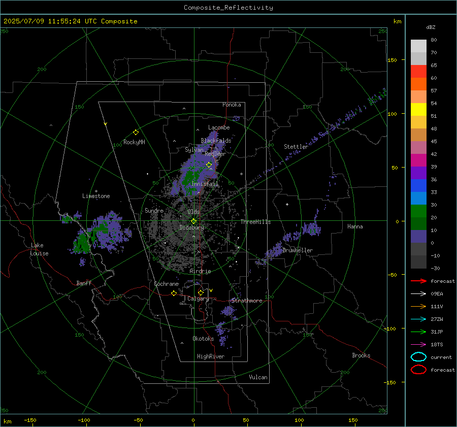Click the '-150' tick on bottom axis
Viewport: 457px width, 427px height.
30,420
